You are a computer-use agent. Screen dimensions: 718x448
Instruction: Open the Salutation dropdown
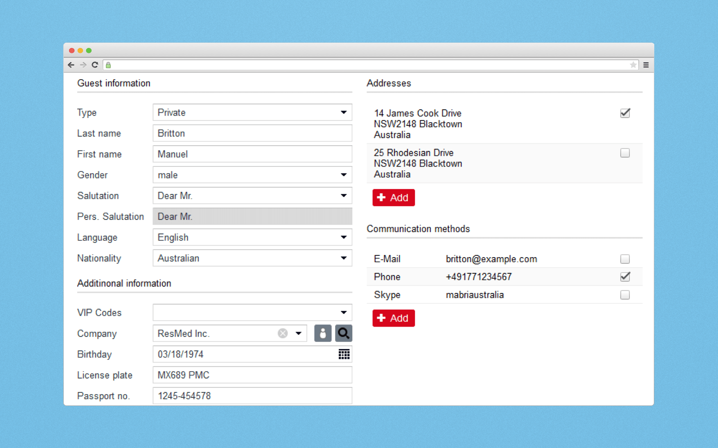(252, 196)
